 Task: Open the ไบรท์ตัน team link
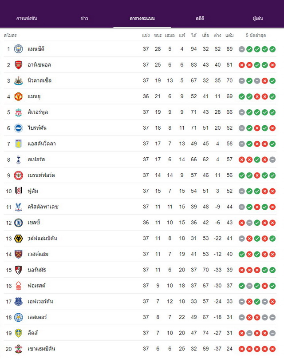[37, 128]
